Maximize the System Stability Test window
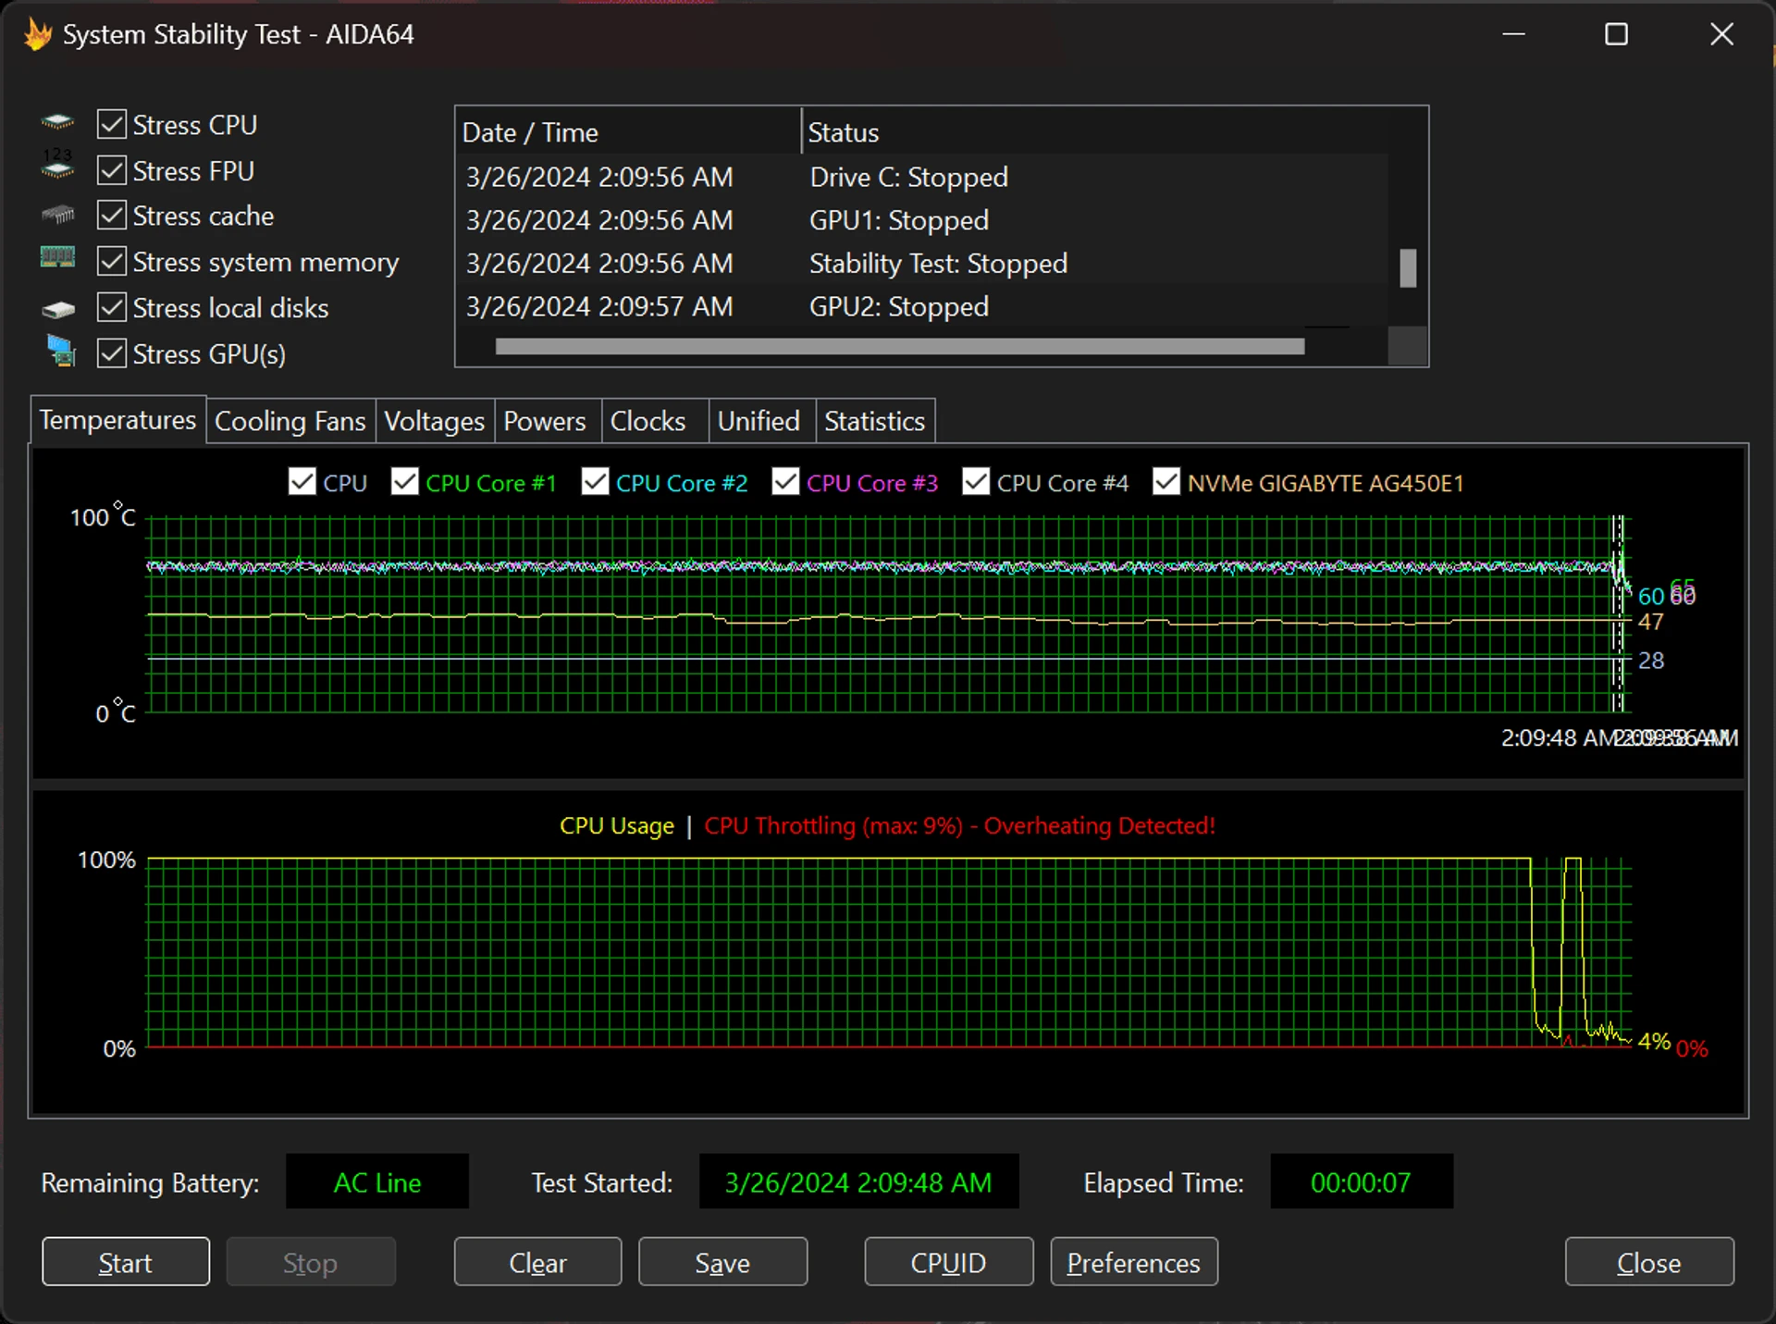 [x=1616, y=34]
